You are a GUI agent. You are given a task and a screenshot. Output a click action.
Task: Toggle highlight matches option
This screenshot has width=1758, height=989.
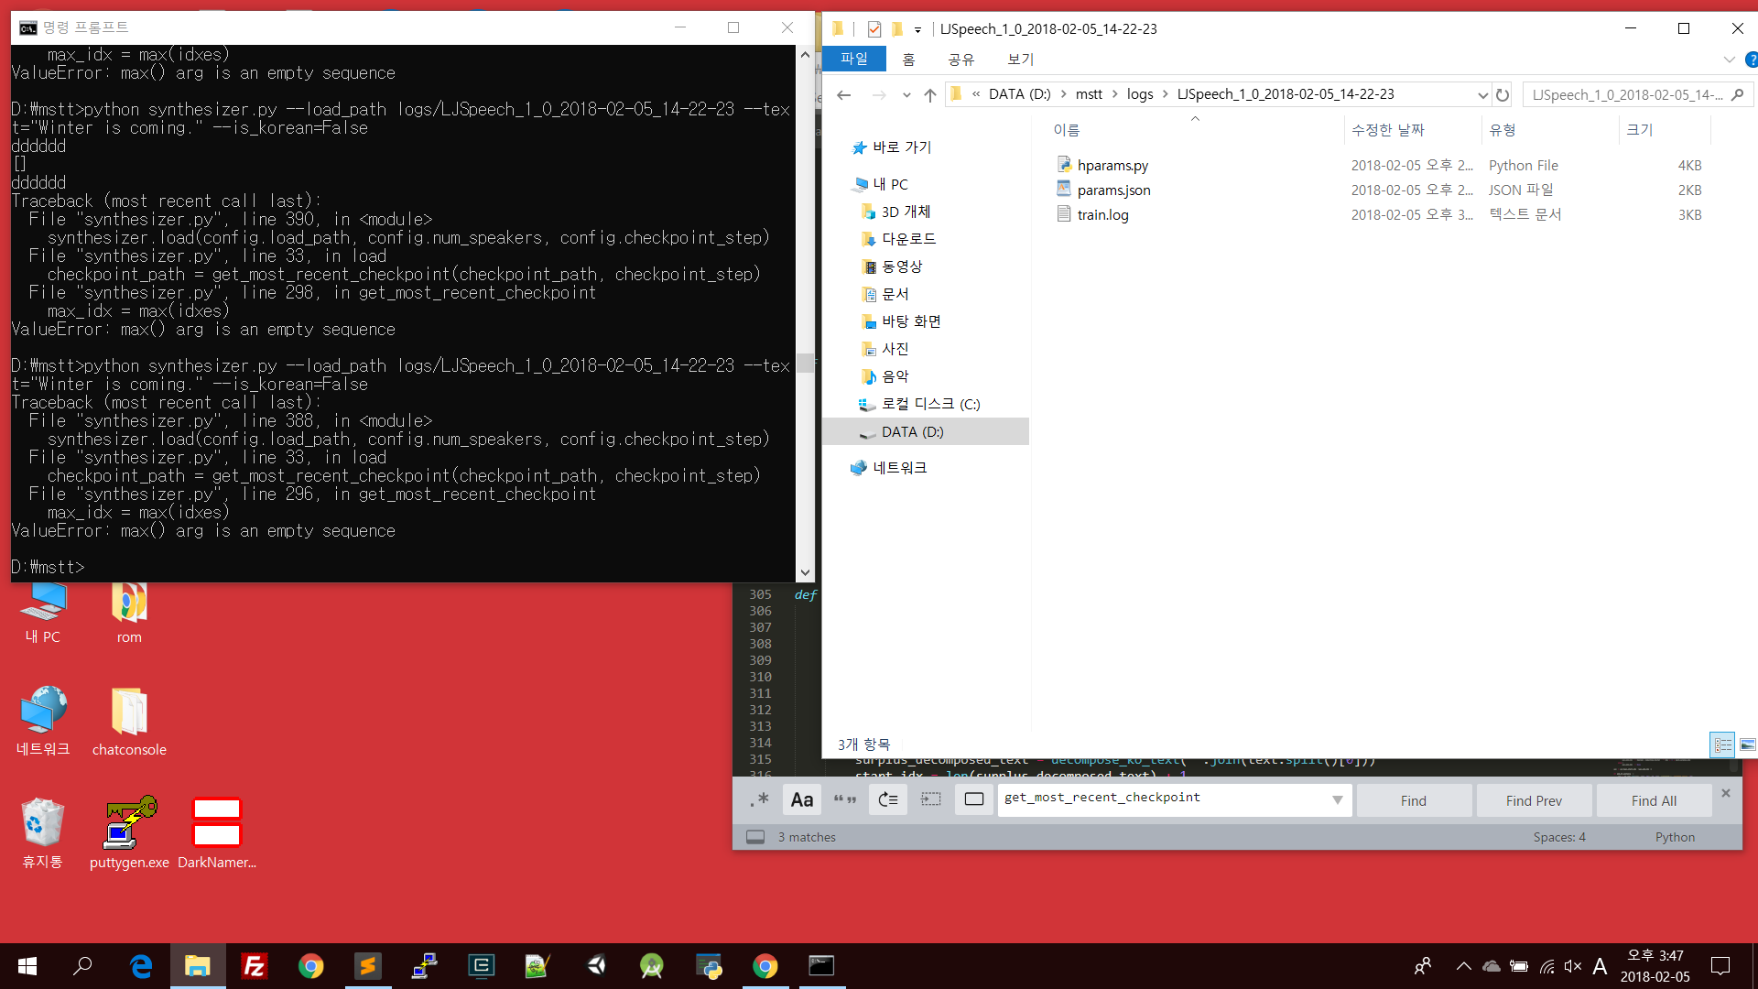click(x=974, y=800)
